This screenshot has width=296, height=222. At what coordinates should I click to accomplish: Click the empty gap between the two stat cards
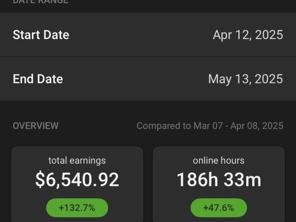click(x=148, y=185)
